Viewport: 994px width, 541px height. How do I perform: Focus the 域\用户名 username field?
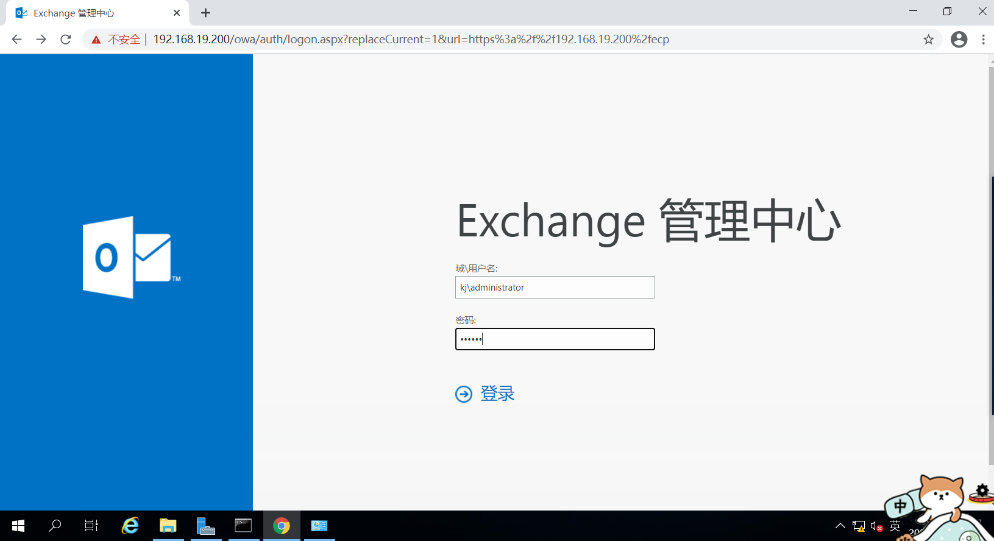pos(555,288)
